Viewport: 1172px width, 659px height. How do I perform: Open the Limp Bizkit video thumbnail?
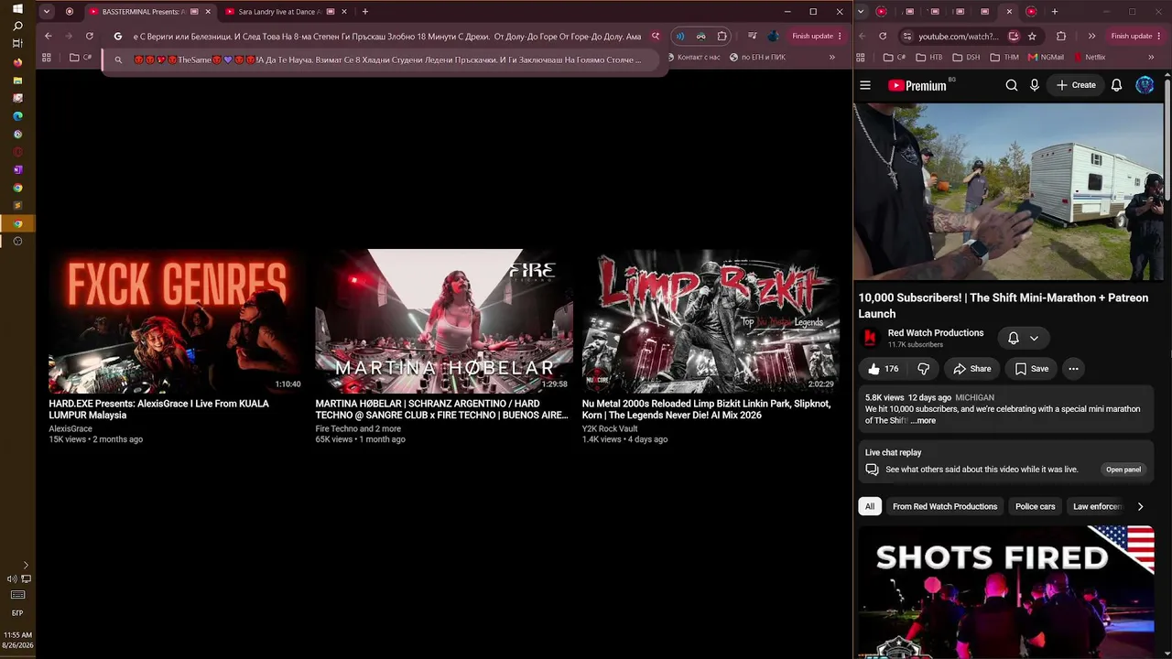(x=711, y=321)
